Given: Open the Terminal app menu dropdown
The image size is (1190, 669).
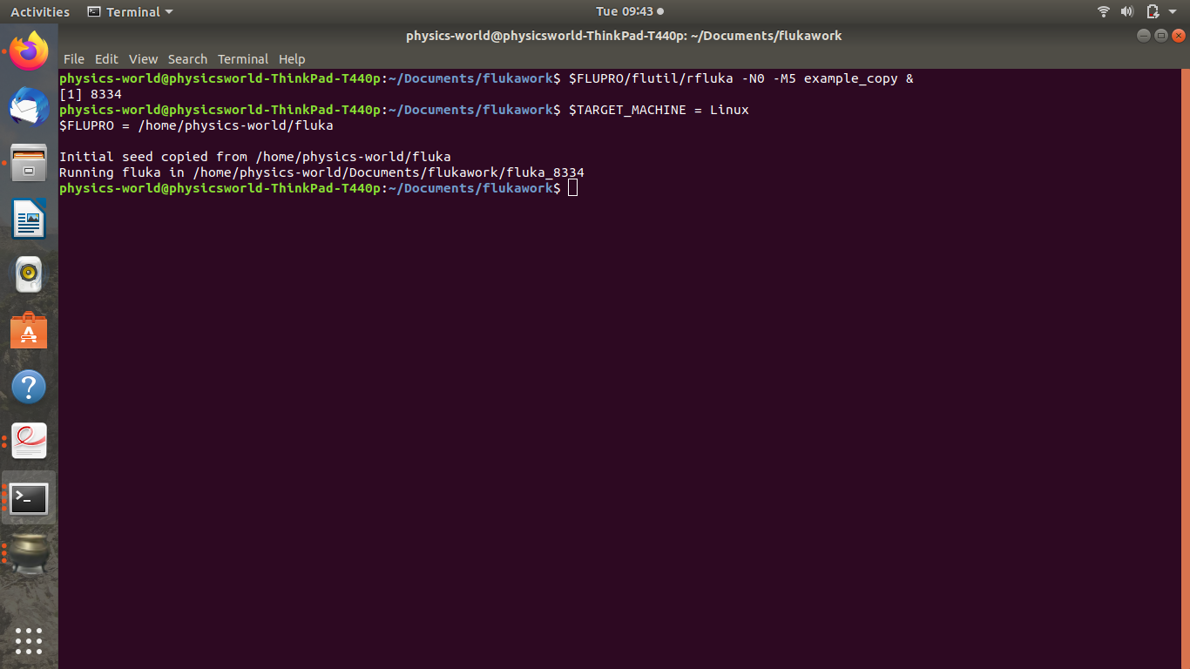Looking at the screenshot, I should pyautogui.click(x=130, y=11).
